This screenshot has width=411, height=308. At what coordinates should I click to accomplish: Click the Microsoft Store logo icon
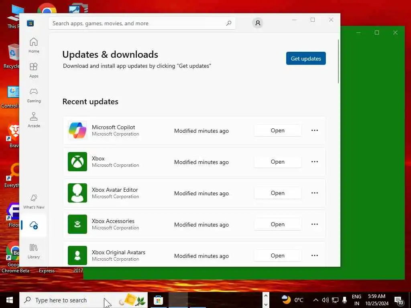click(31, 23)
